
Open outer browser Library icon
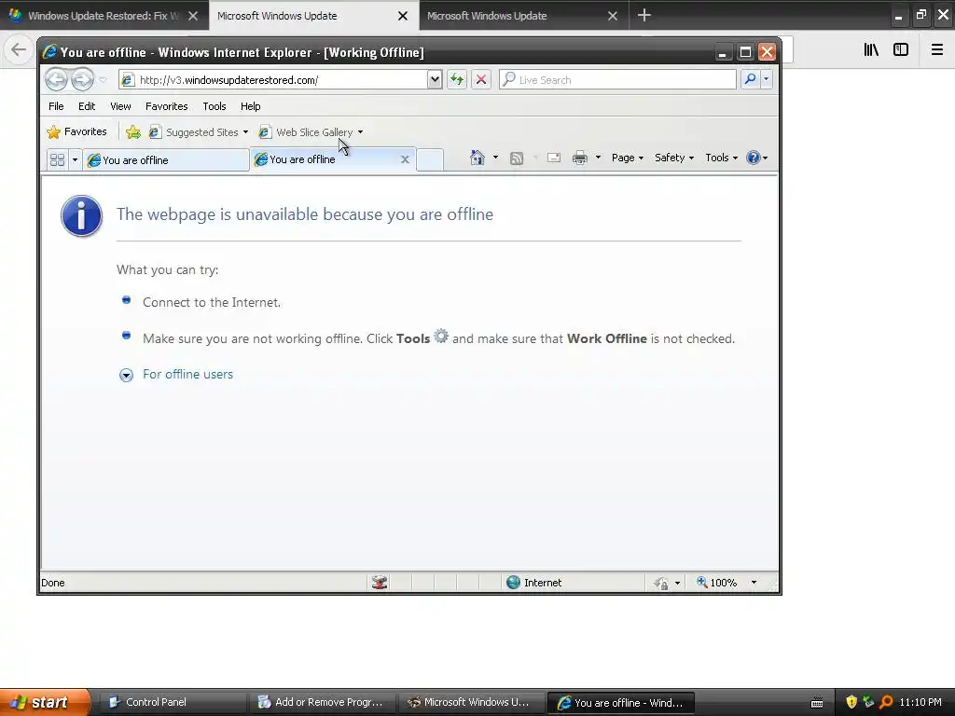coord(871,49)
